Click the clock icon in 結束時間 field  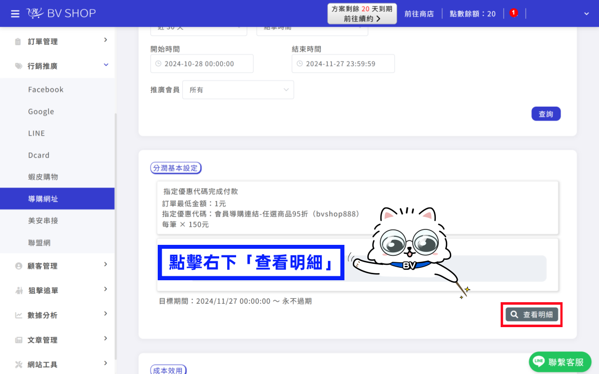pyautogui.click(x=300, y=64)
